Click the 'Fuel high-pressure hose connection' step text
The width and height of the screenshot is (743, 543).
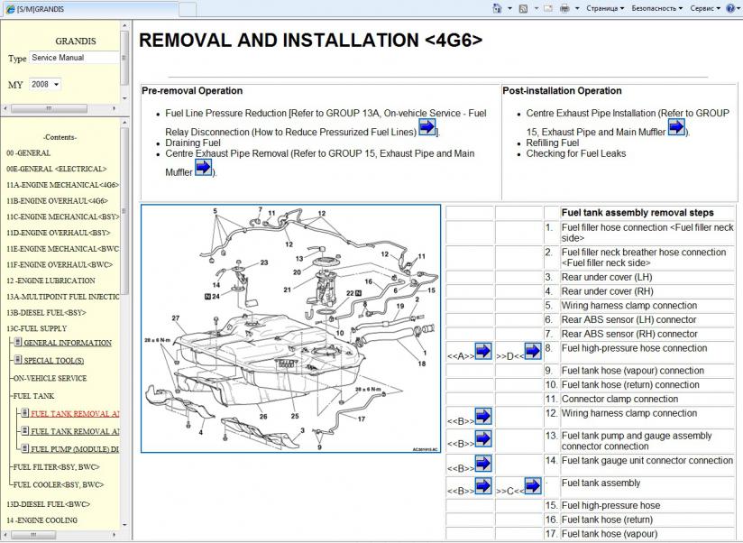(x=634, y=348)
